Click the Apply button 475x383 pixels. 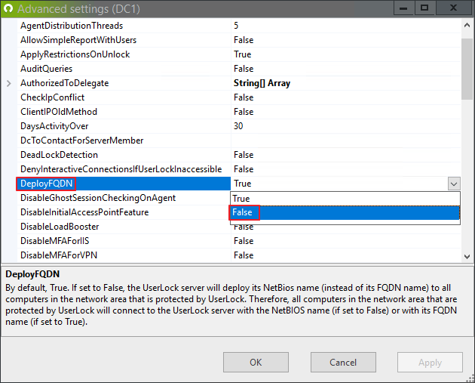click(x=430, y=362)
